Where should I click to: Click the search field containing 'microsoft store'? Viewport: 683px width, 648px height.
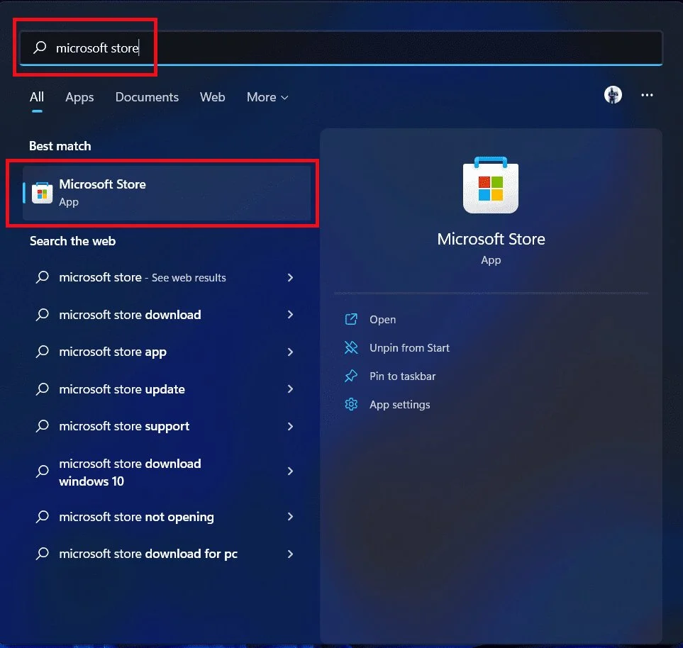tap(341, 48)
